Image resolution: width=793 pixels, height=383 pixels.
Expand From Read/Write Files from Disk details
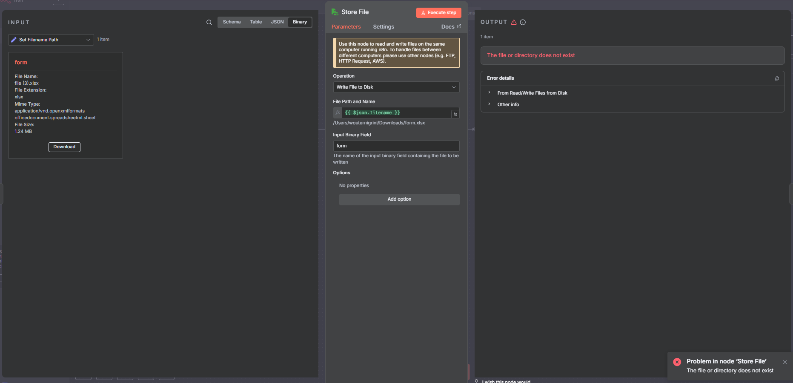point(532,93)
